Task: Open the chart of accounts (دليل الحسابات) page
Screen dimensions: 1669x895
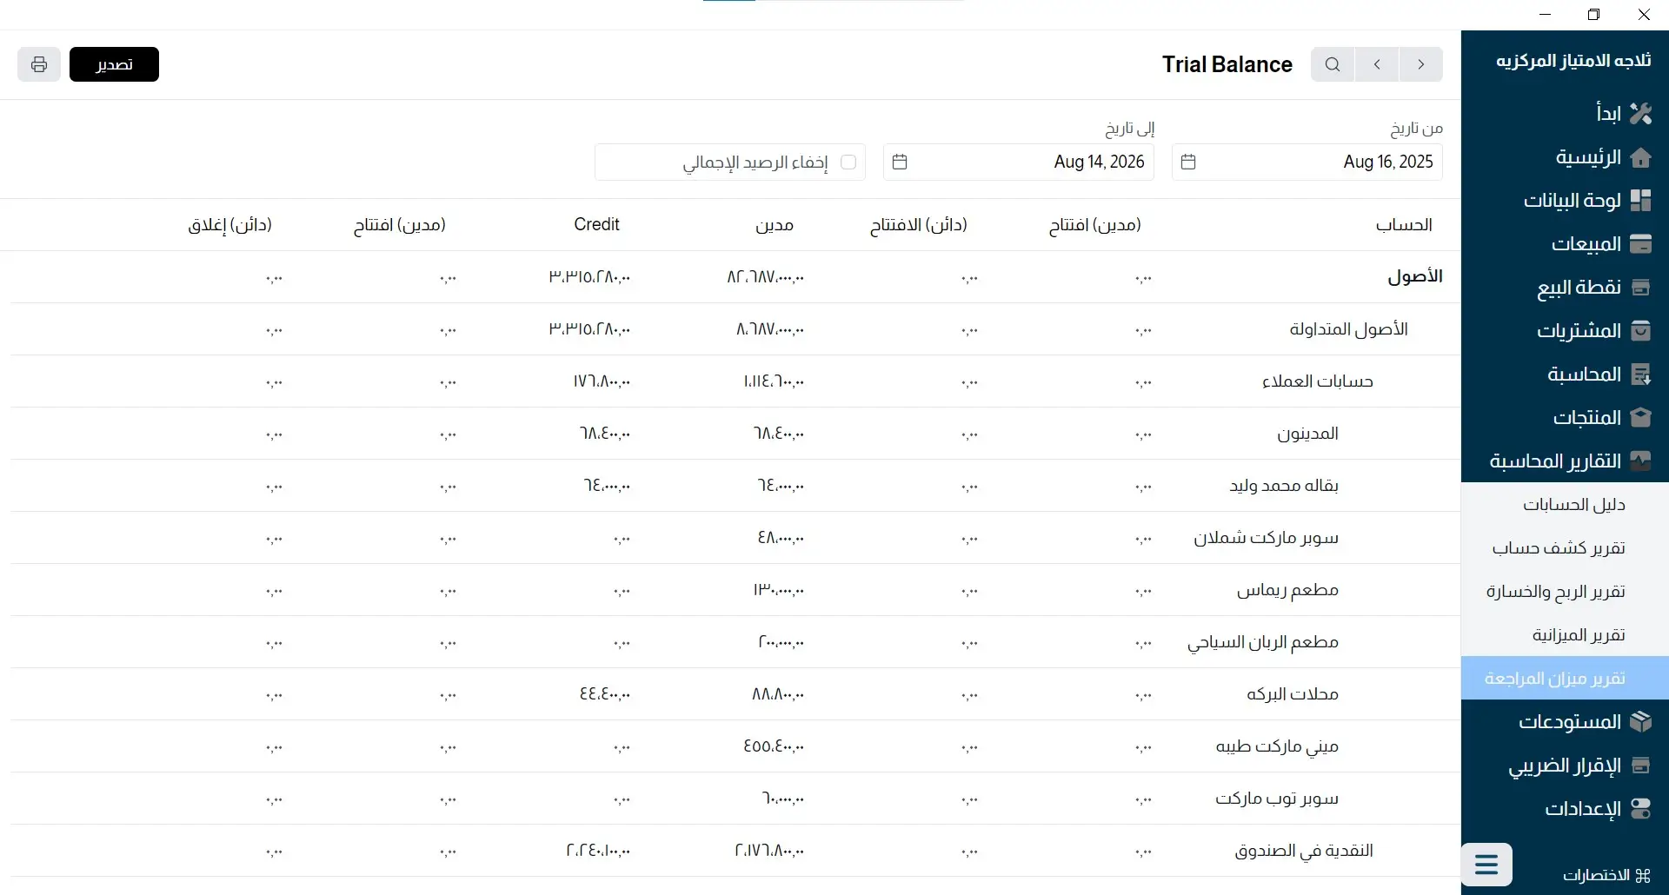Action: [x=1573, y=505]
